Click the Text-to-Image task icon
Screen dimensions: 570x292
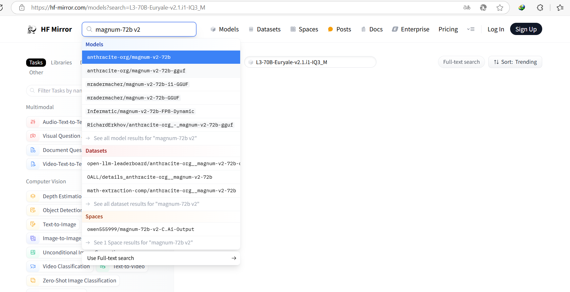33,224
